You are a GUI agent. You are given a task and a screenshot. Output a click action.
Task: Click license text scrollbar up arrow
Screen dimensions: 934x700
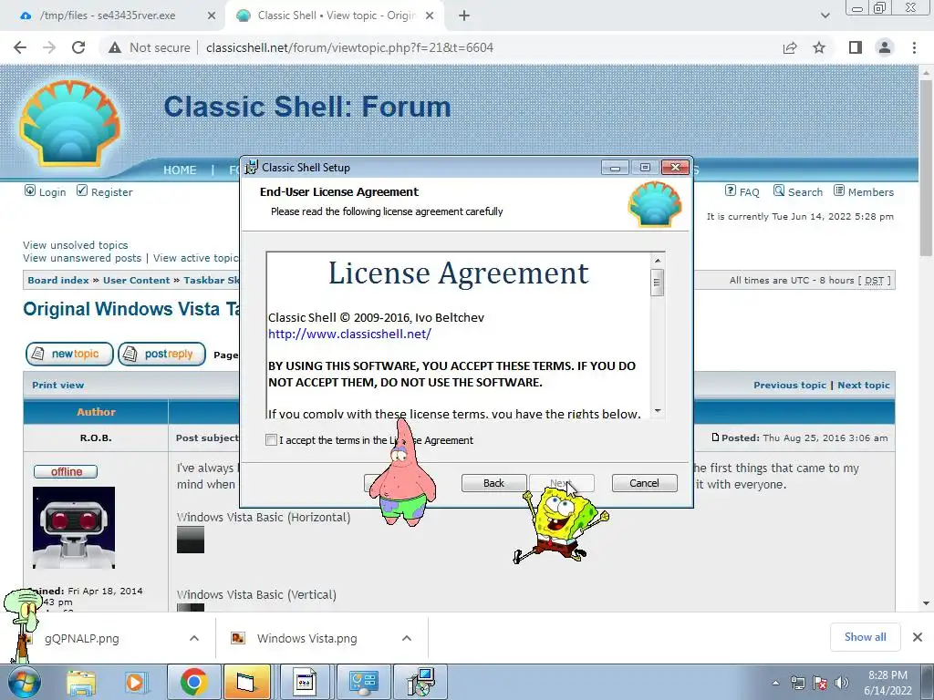tap(658, 260)
